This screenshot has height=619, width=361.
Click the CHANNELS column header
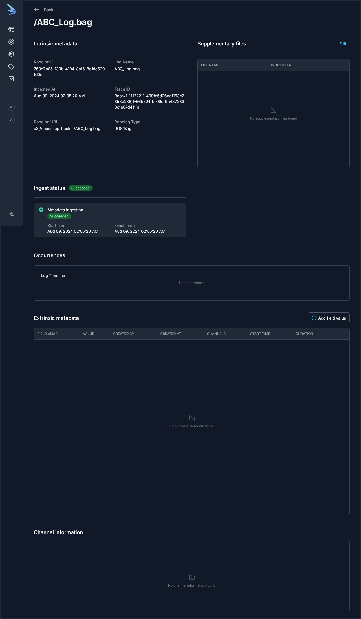tap(216, 334)
